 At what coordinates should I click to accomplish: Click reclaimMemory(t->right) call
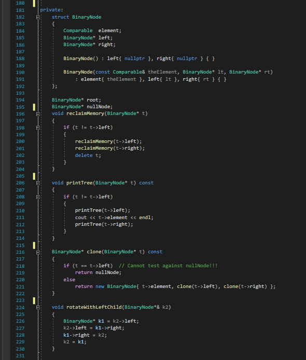click(110, 148)
